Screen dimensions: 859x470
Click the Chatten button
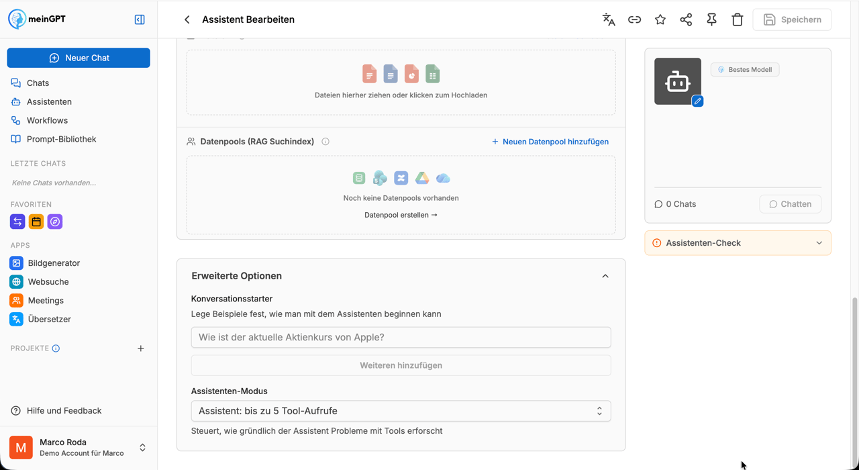pos(790,204)
